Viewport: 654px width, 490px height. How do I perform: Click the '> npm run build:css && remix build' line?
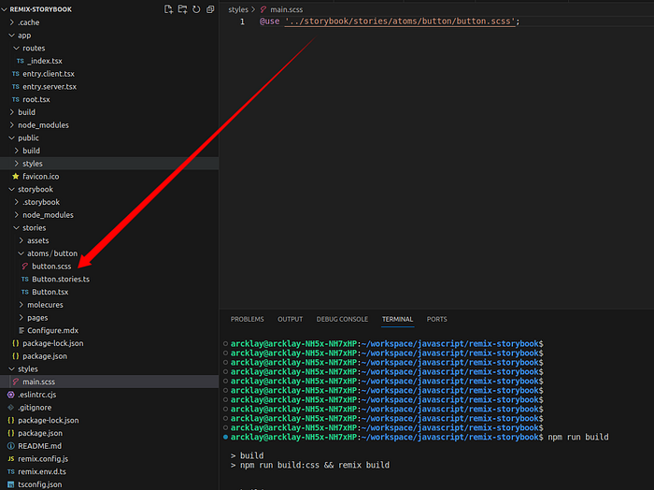click(x=310, y=465)
